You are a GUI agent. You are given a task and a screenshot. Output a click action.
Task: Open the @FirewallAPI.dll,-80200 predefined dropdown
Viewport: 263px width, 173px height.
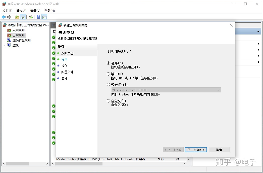pos(166,90)
